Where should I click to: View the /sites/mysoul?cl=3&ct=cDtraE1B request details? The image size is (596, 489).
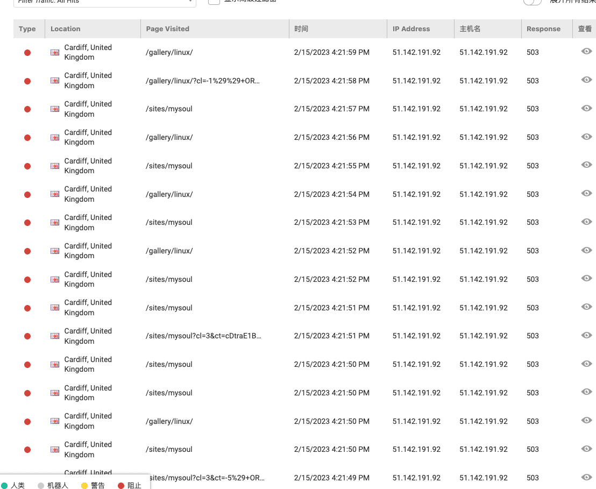tap(587, 335)
